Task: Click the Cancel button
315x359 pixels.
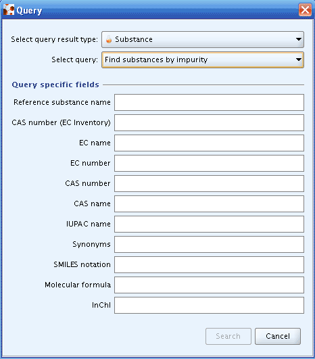Action: pos(278,336)
